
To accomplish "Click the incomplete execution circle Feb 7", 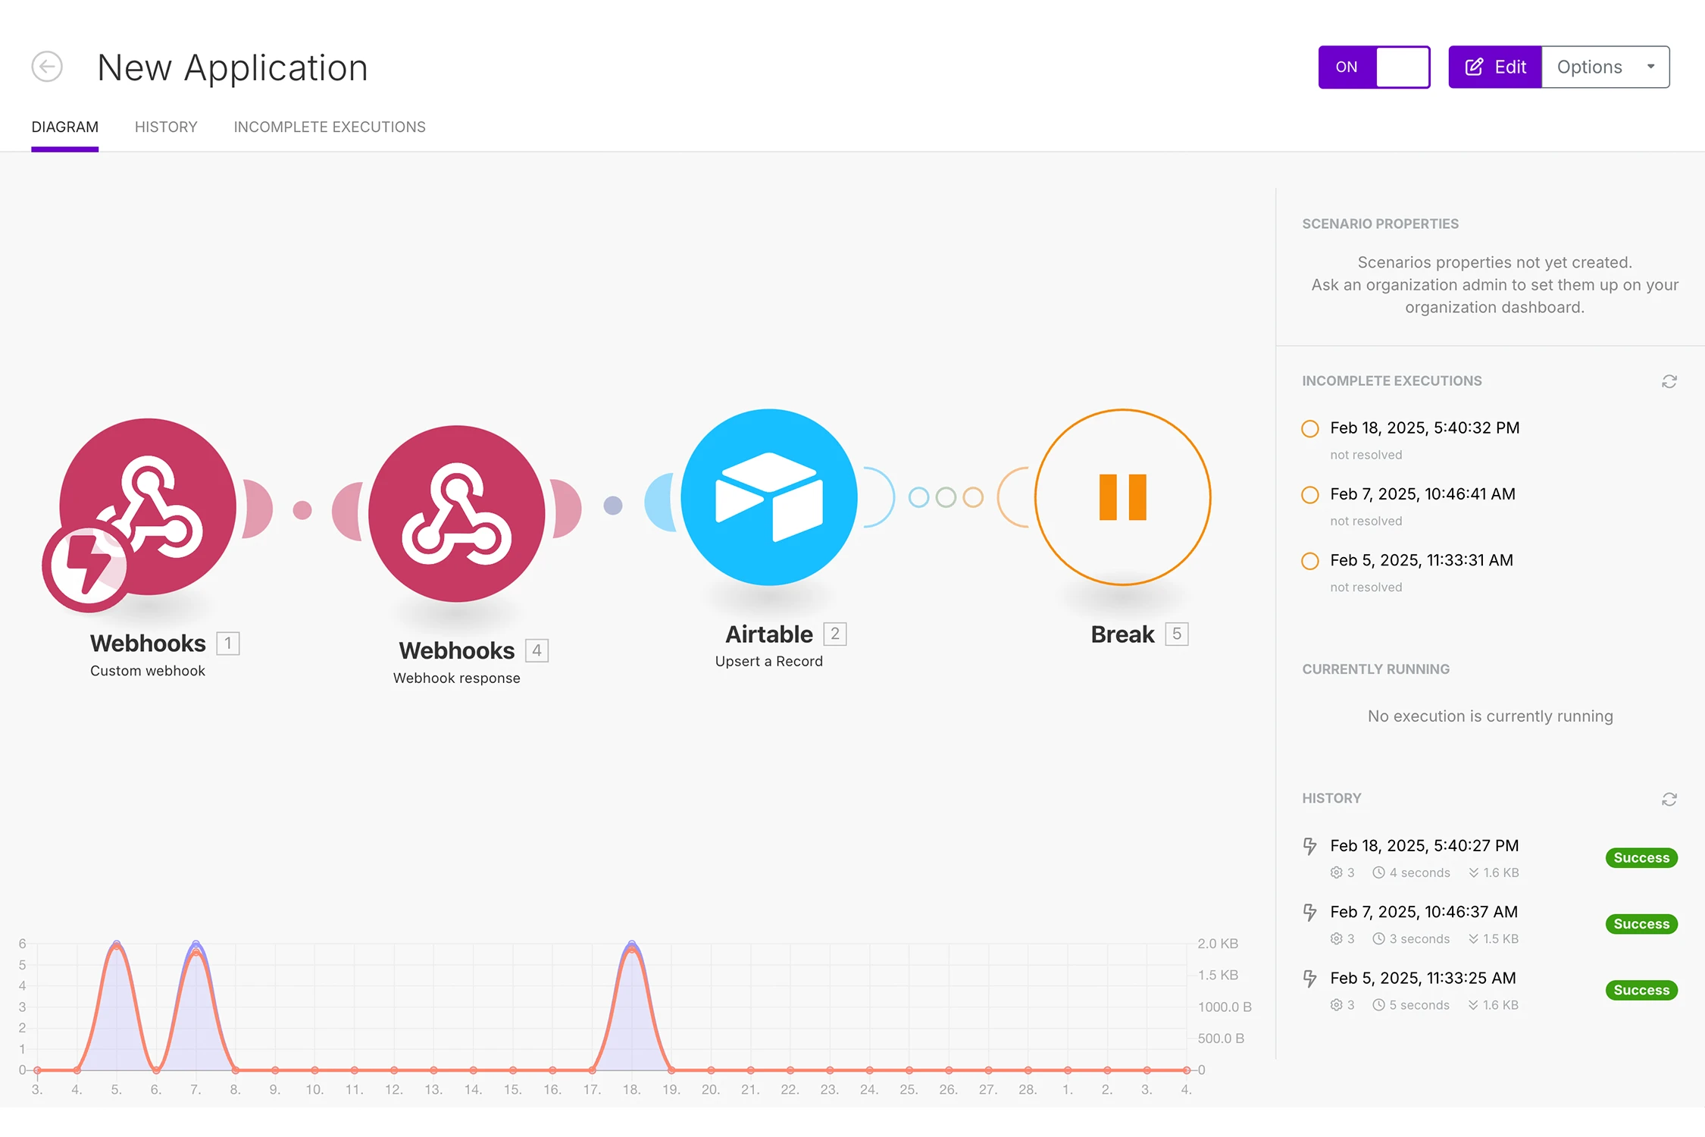I will [1312, 493].
